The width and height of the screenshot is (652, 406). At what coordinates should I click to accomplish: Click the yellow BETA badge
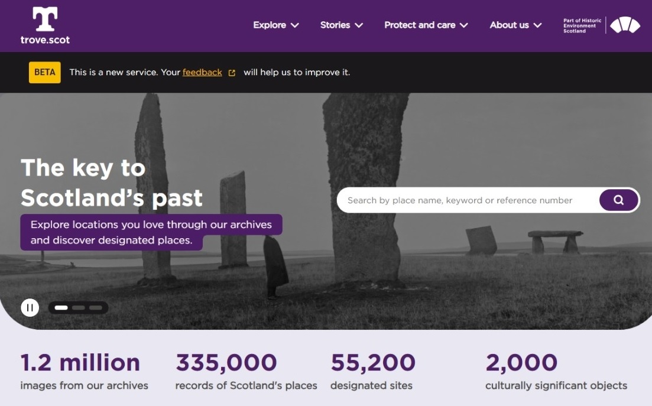pos(44,72)
